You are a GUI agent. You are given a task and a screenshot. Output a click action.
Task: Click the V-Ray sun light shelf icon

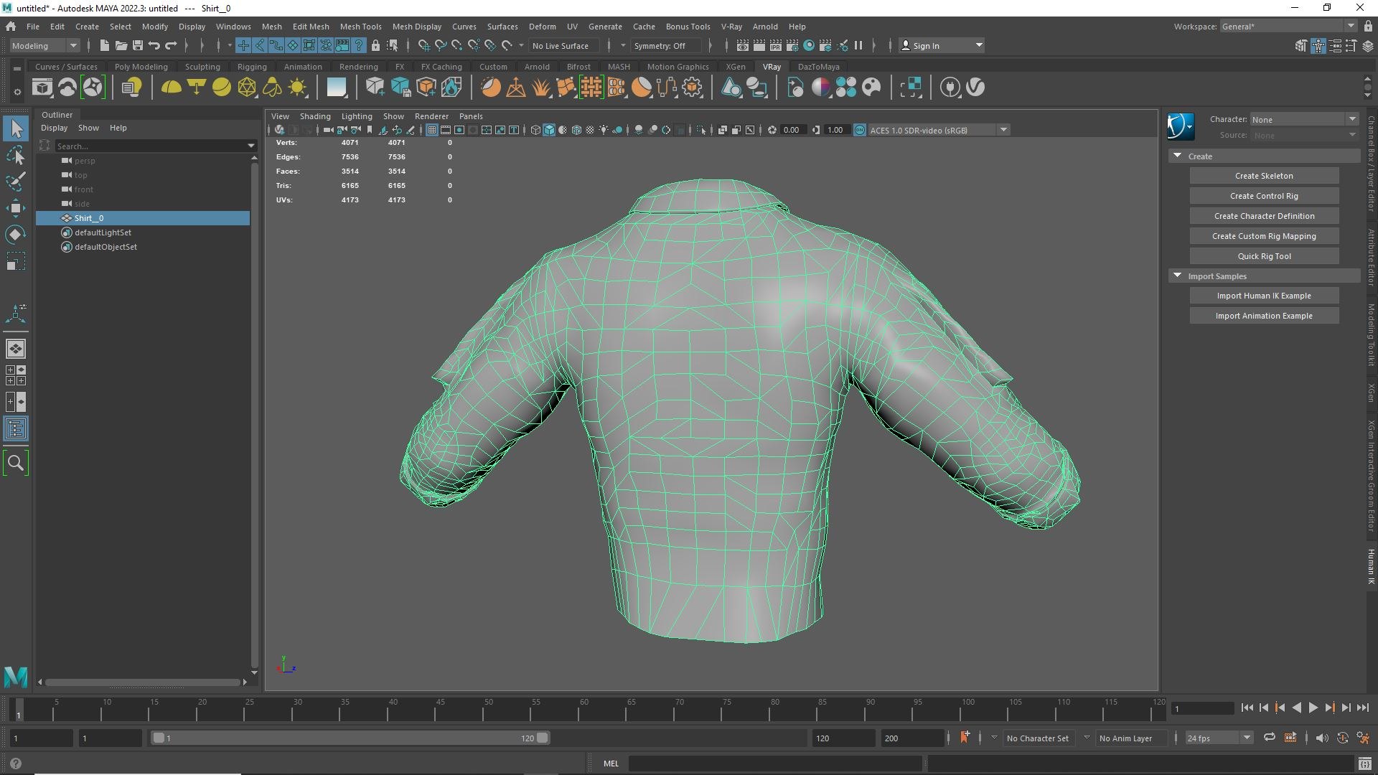pyautogui.click(x=297, y=88)
